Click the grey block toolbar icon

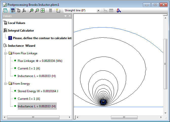click(50, 10)
